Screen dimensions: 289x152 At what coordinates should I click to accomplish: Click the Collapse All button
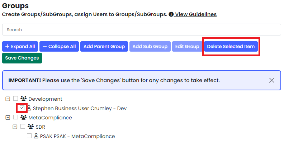[59, 47]
